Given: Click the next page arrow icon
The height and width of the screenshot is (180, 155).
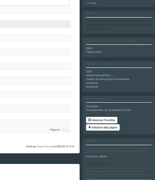Looking at the screenshot, I should (x=67, y=130).
